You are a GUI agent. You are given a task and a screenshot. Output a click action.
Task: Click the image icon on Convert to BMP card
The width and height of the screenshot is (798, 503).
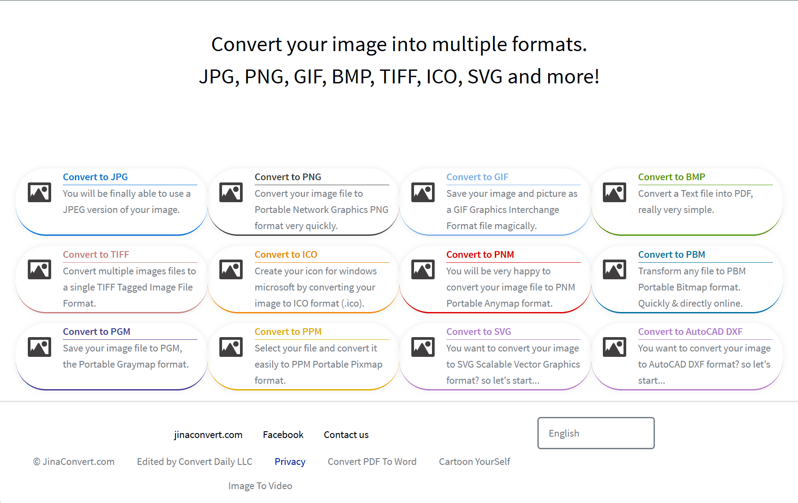[614, 192]
